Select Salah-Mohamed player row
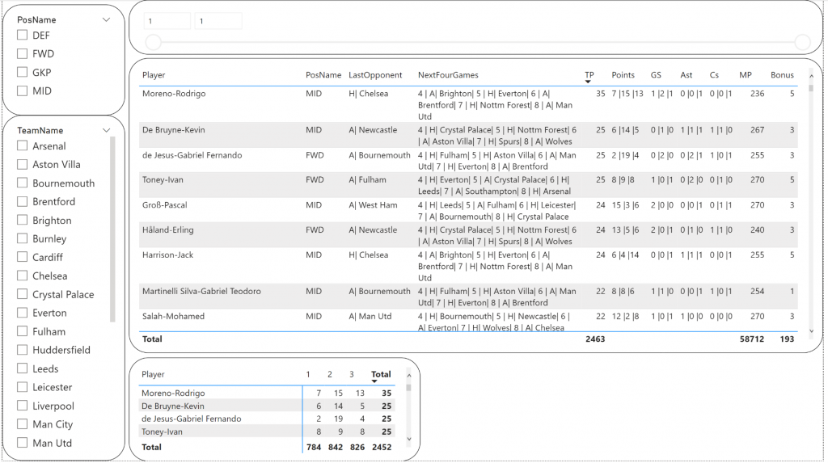The width and height of the screenshot is (828, 463). coord(468,321)
